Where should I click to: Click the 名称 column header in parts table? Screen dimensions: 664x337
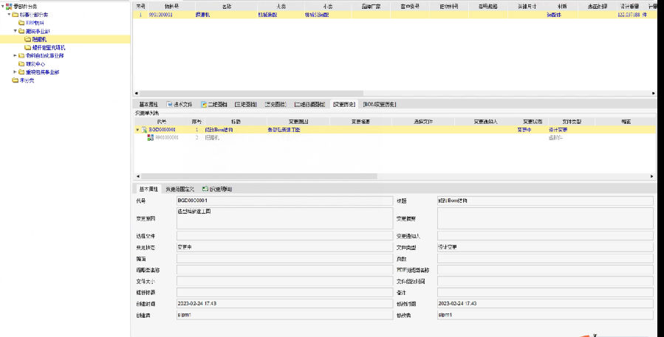227,7
